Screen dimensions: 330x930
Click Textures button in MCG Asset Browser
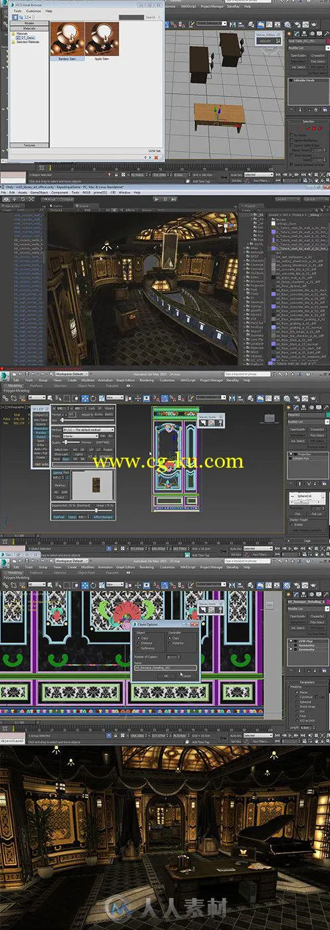(x=29, y=144)
